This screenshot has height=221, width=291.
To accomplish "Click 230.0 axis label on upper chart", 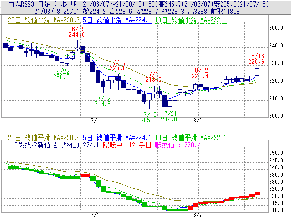I will coord(276,63).
